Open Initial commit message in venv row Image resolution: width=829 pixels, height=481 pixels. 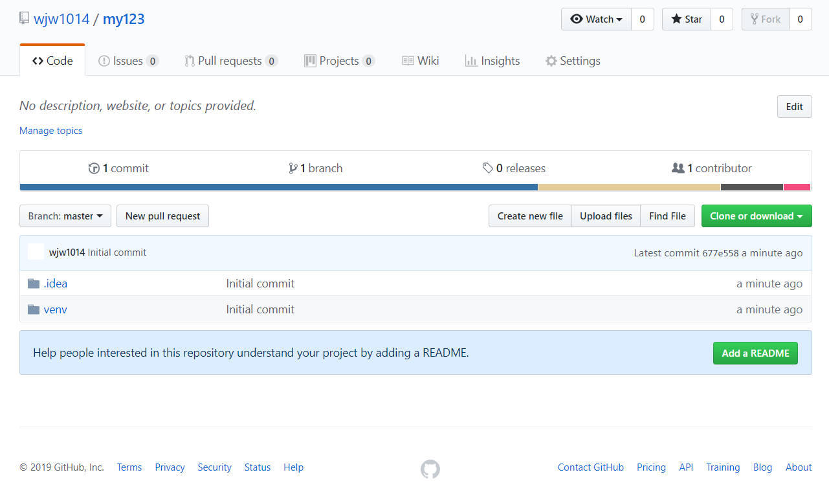click(x=260, y=309)
